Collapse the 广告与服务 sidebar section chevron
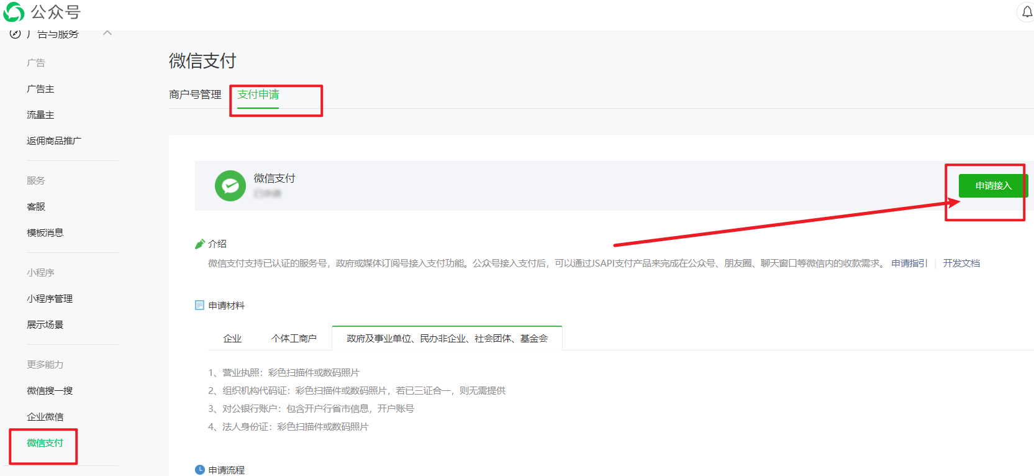Image resolution: width=1034 pixels, height=476 pixels. click(107, 33)
